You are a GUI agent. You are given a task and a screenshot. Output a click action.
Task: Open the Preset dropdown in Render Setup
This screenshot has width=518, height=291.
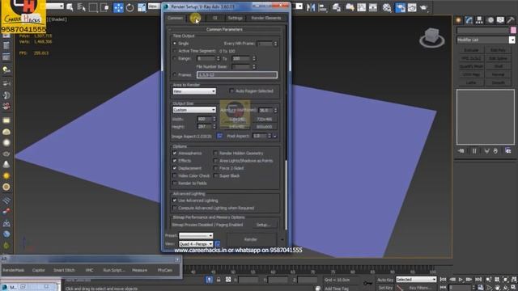click(x=196, y=235)
